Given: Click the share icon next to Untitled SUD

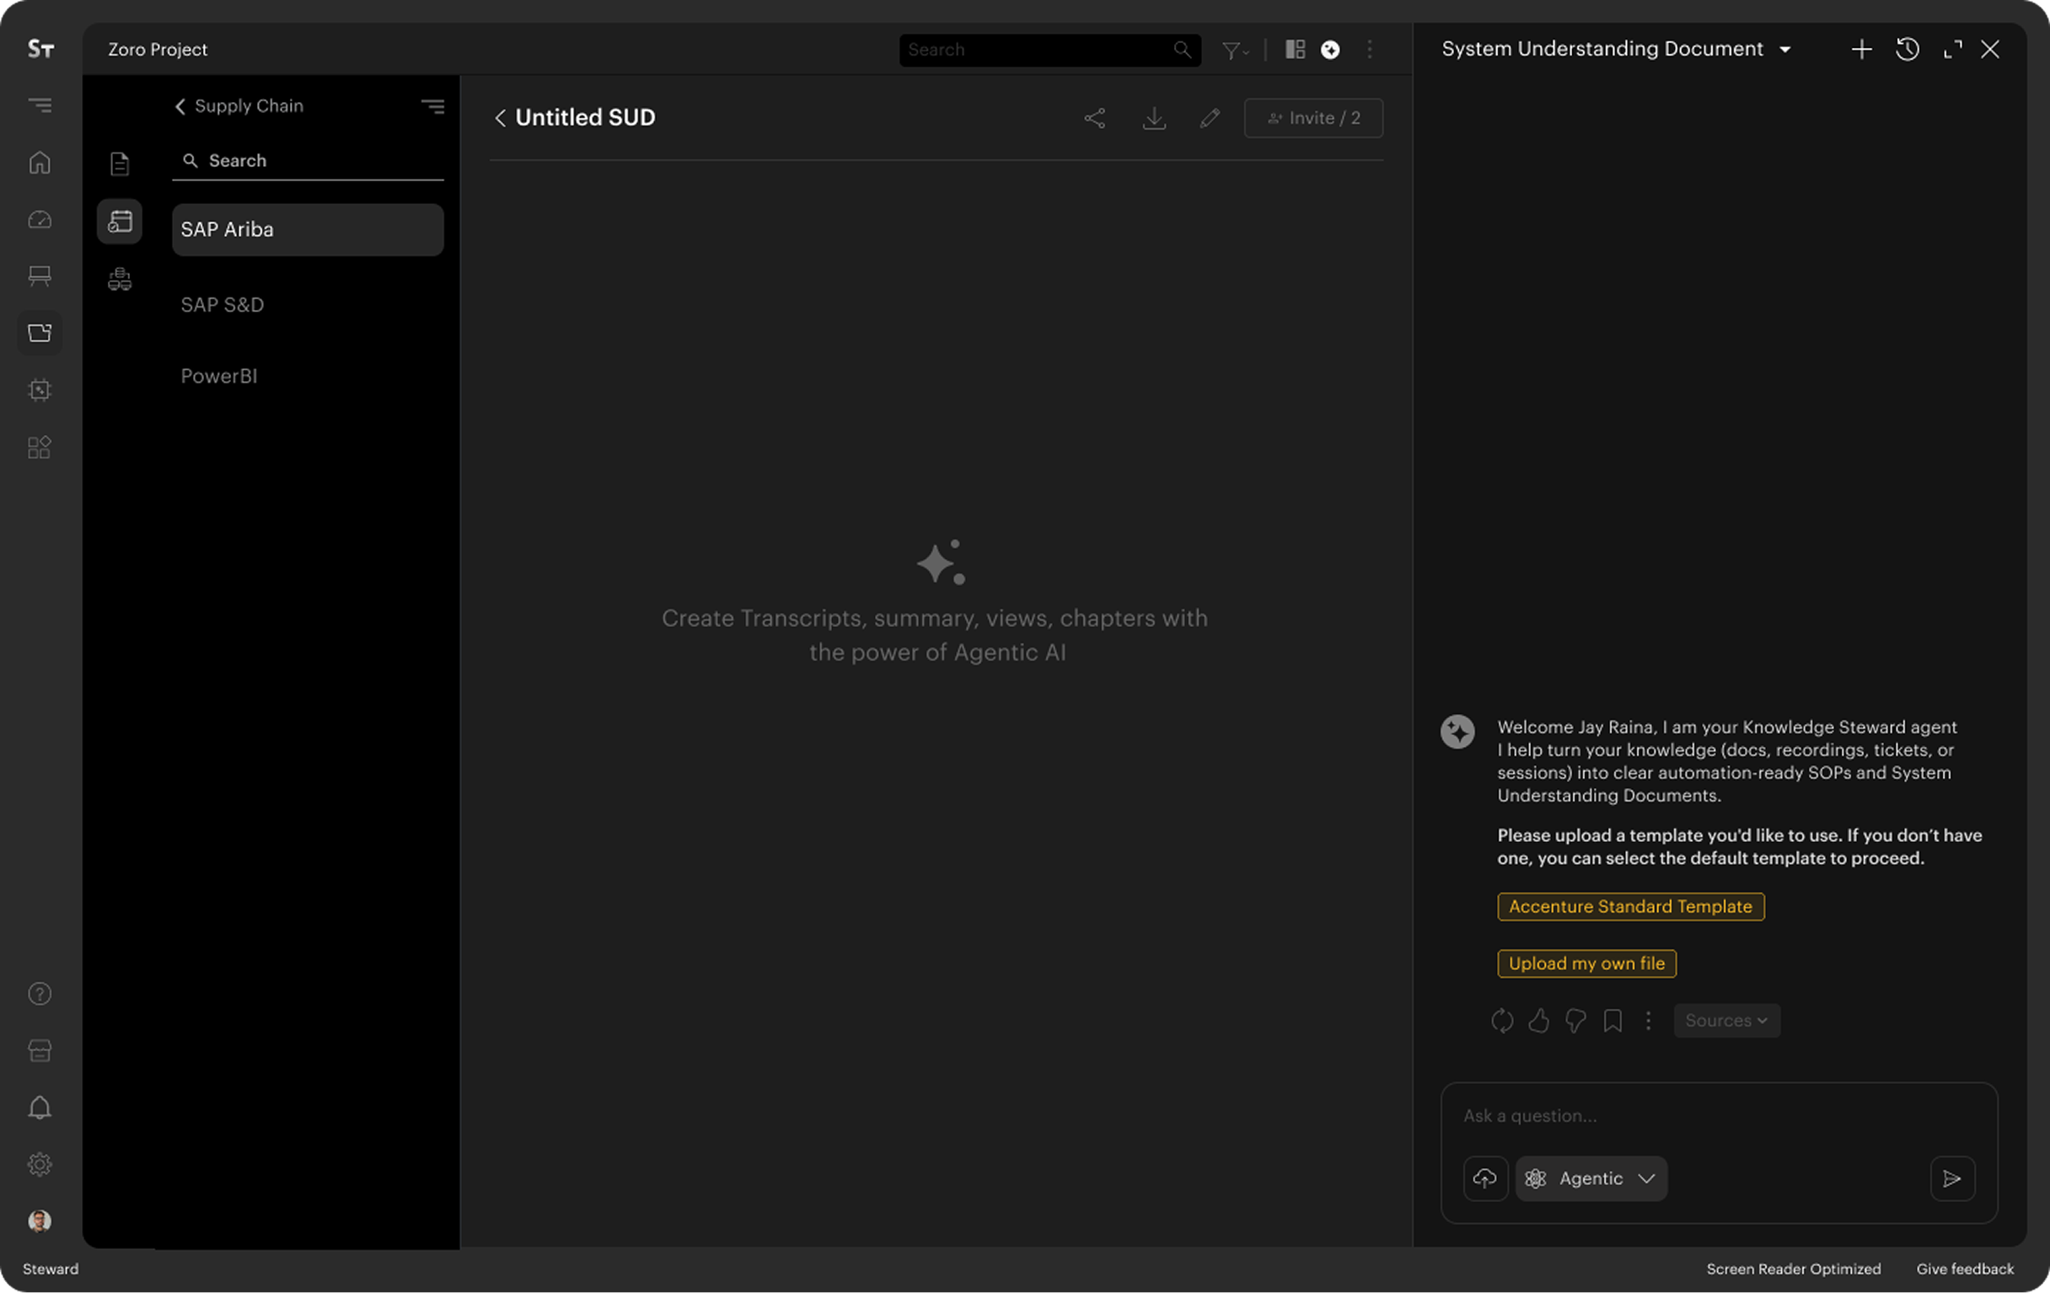Looking at the screenshot, I should pyautogui.click(x=1095, y=118).
